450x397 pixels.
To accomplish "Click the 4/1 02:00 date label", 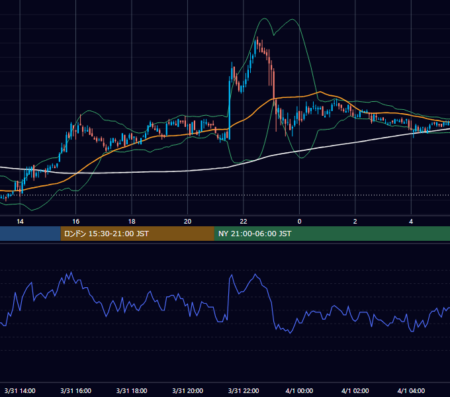I will coord(355,390).
